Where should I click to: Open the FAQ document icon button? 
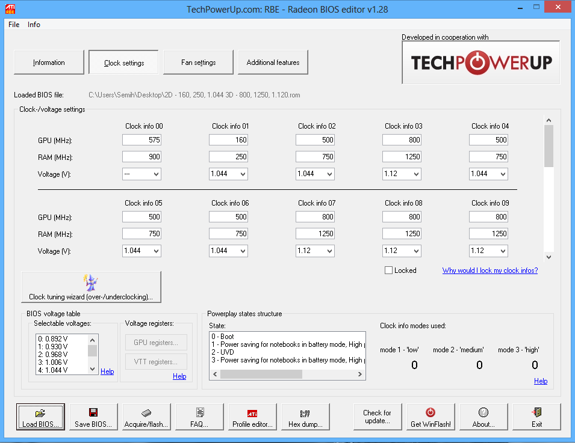click(x=199, y=417)
